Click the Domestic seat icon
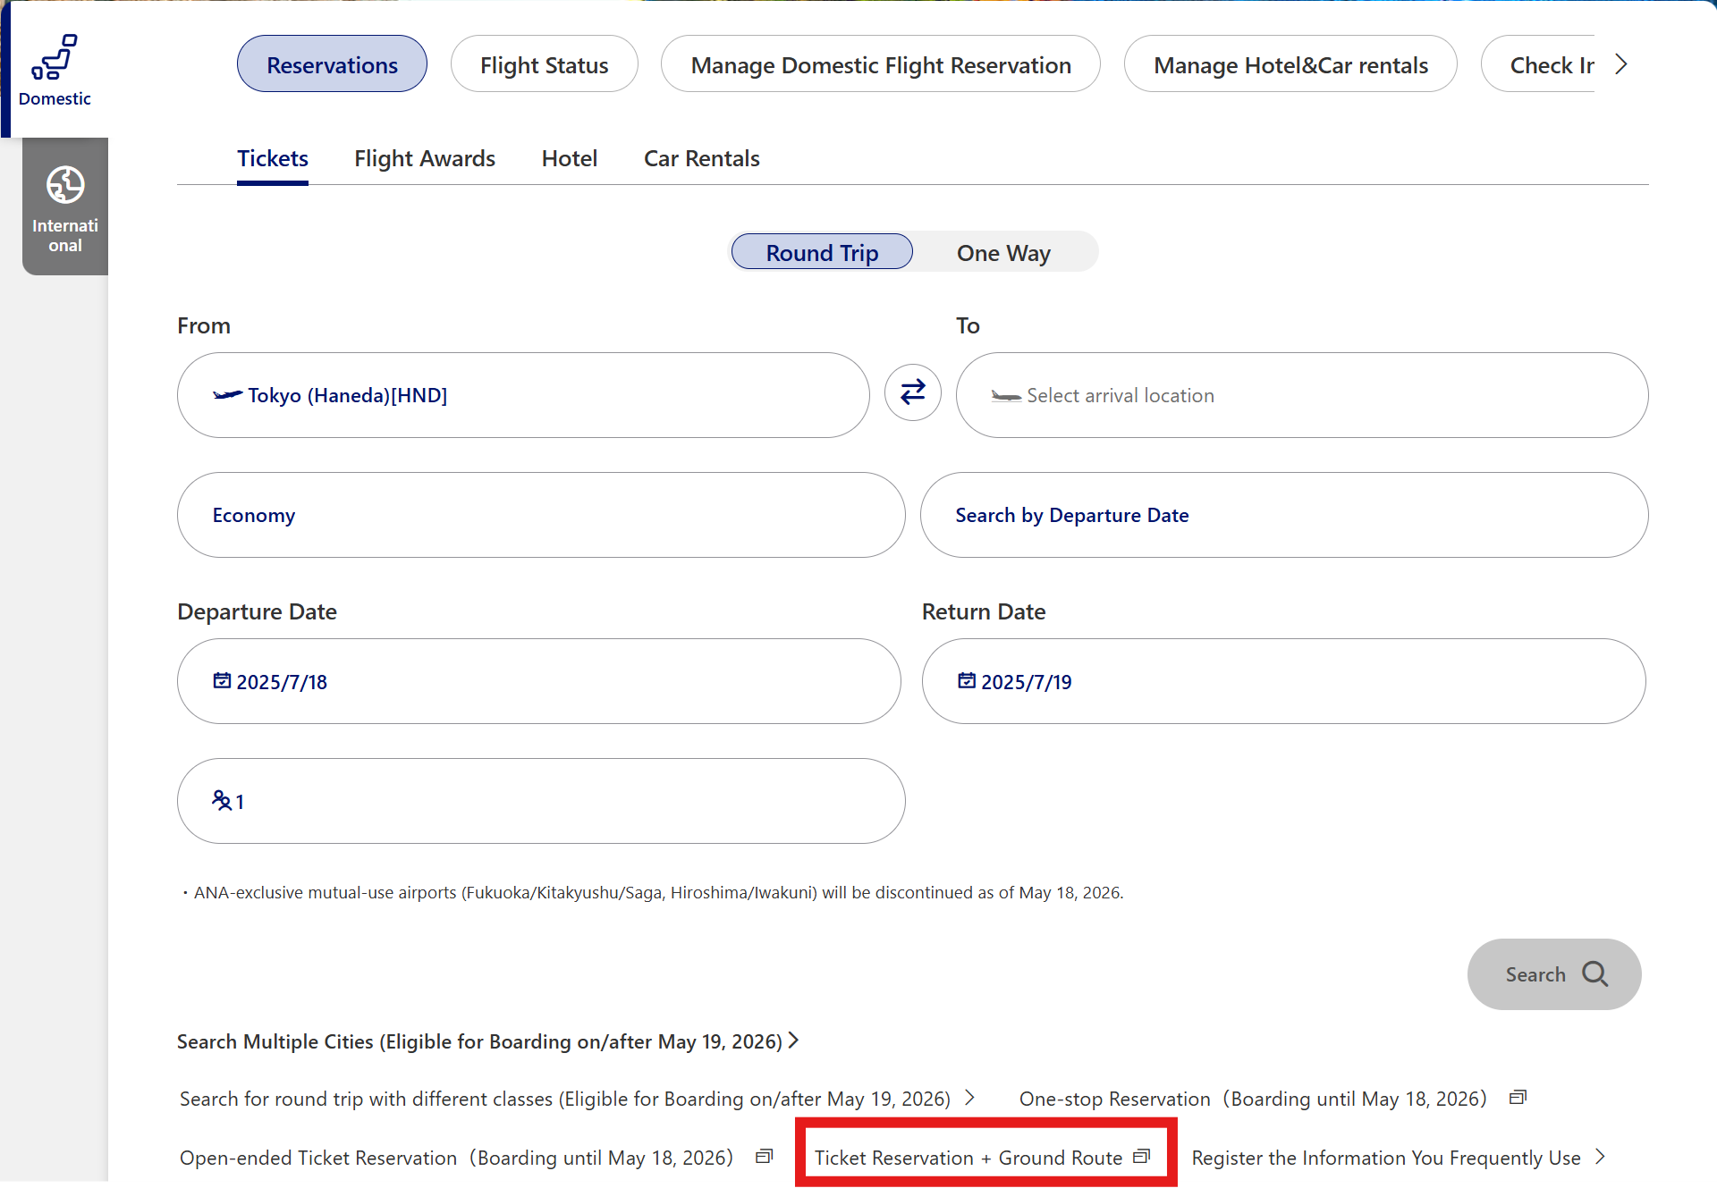Screen dimensions: 1717x1188 [55, 57]
